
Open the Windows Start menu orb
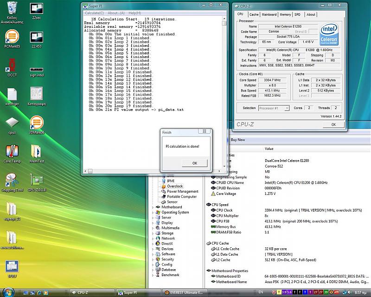point(8,292)
